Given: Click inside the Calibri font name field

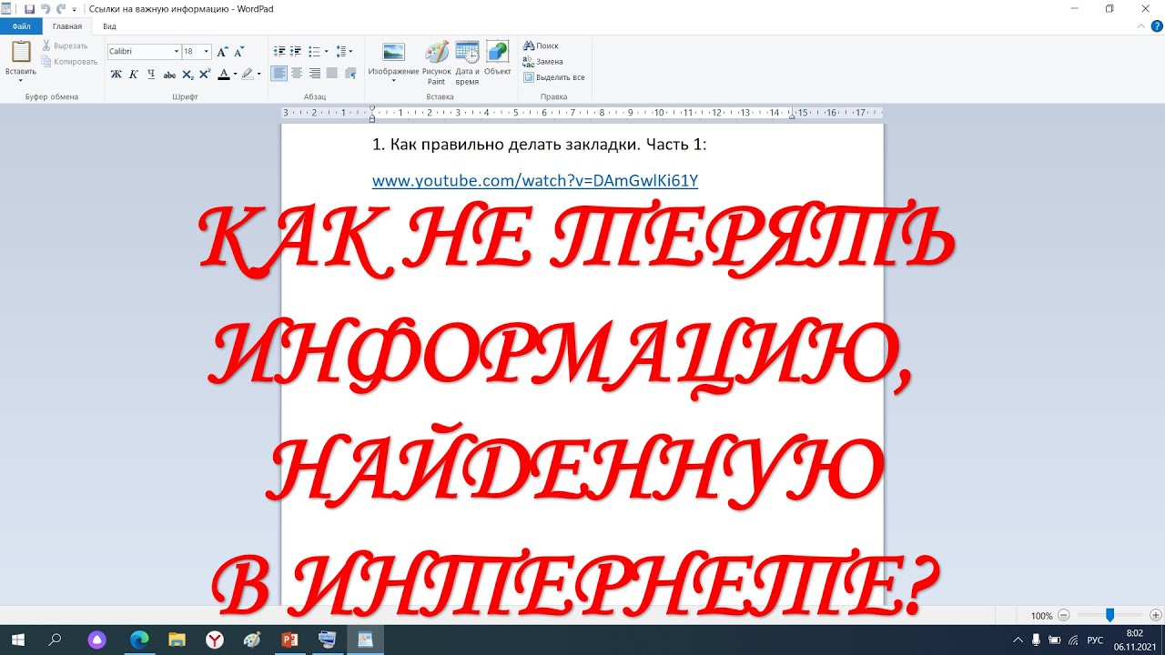Looking at the screenshot, I should point(138,52).
